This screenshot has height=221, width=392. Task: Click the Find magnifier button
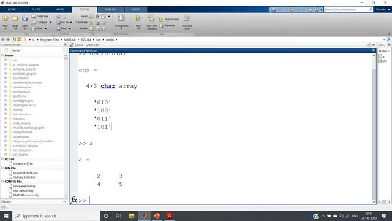tap(62, 29)
